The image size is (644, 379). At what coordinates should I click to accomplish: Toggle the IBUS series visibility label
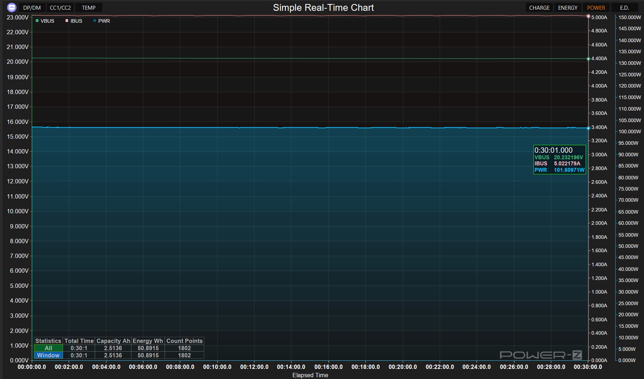pos(76,21)
